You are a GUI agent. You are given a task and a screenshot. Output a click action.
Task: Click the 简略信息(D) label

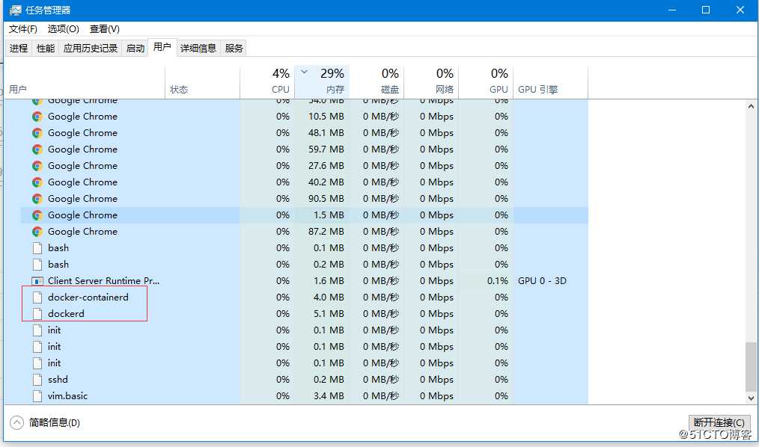[54, 423]
